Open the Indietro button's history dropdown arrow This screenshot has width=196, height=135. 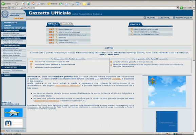click(13, 4)
